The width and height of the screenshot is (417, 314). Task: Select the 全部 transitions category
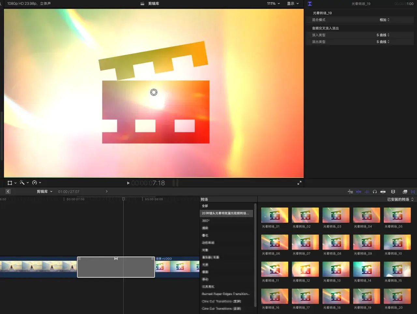pos(205,206)
